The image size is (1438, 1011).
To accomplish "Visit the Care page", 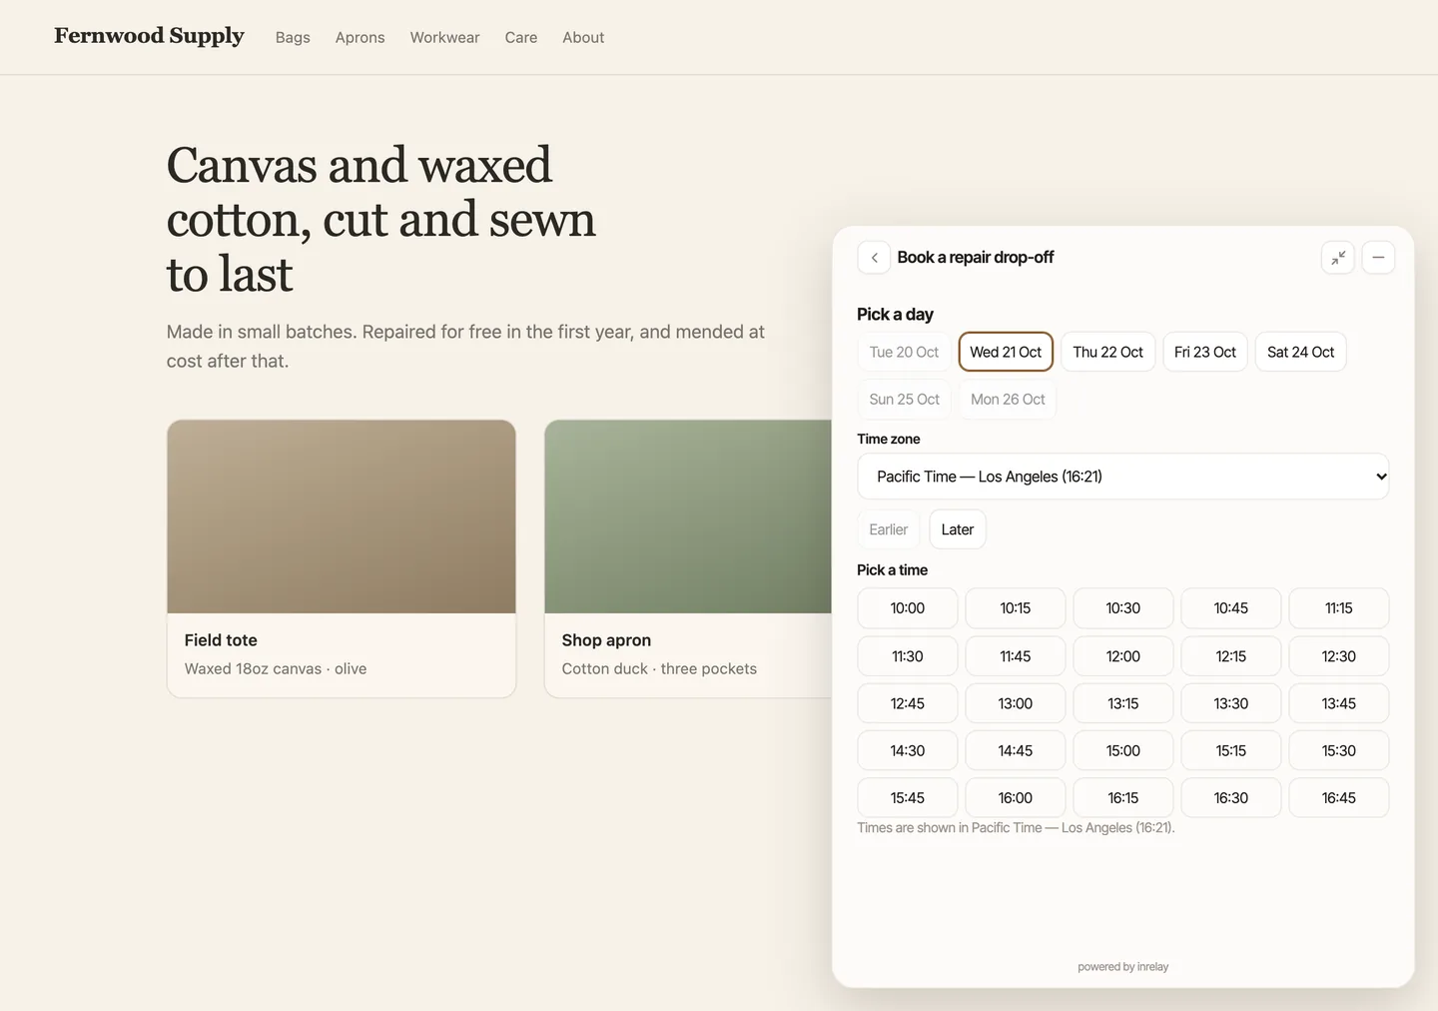I will 521,38.
